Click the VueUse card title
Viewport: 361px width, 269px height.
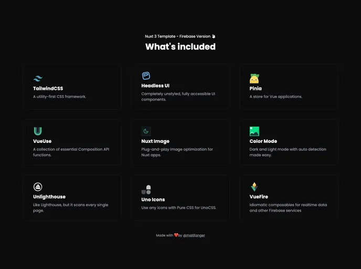42,141
